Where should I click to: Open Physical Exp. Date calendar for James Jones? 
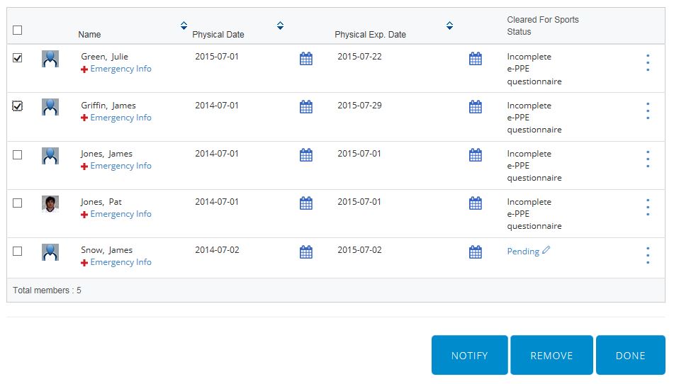[x=476, y=154]
